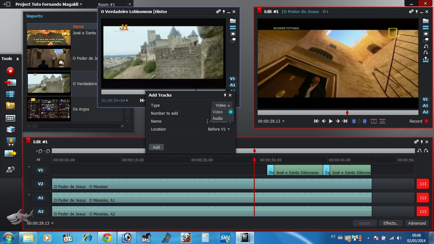Open the Import tool with red arrow
The image size is (434, 244).
click(x=10, y=83)
